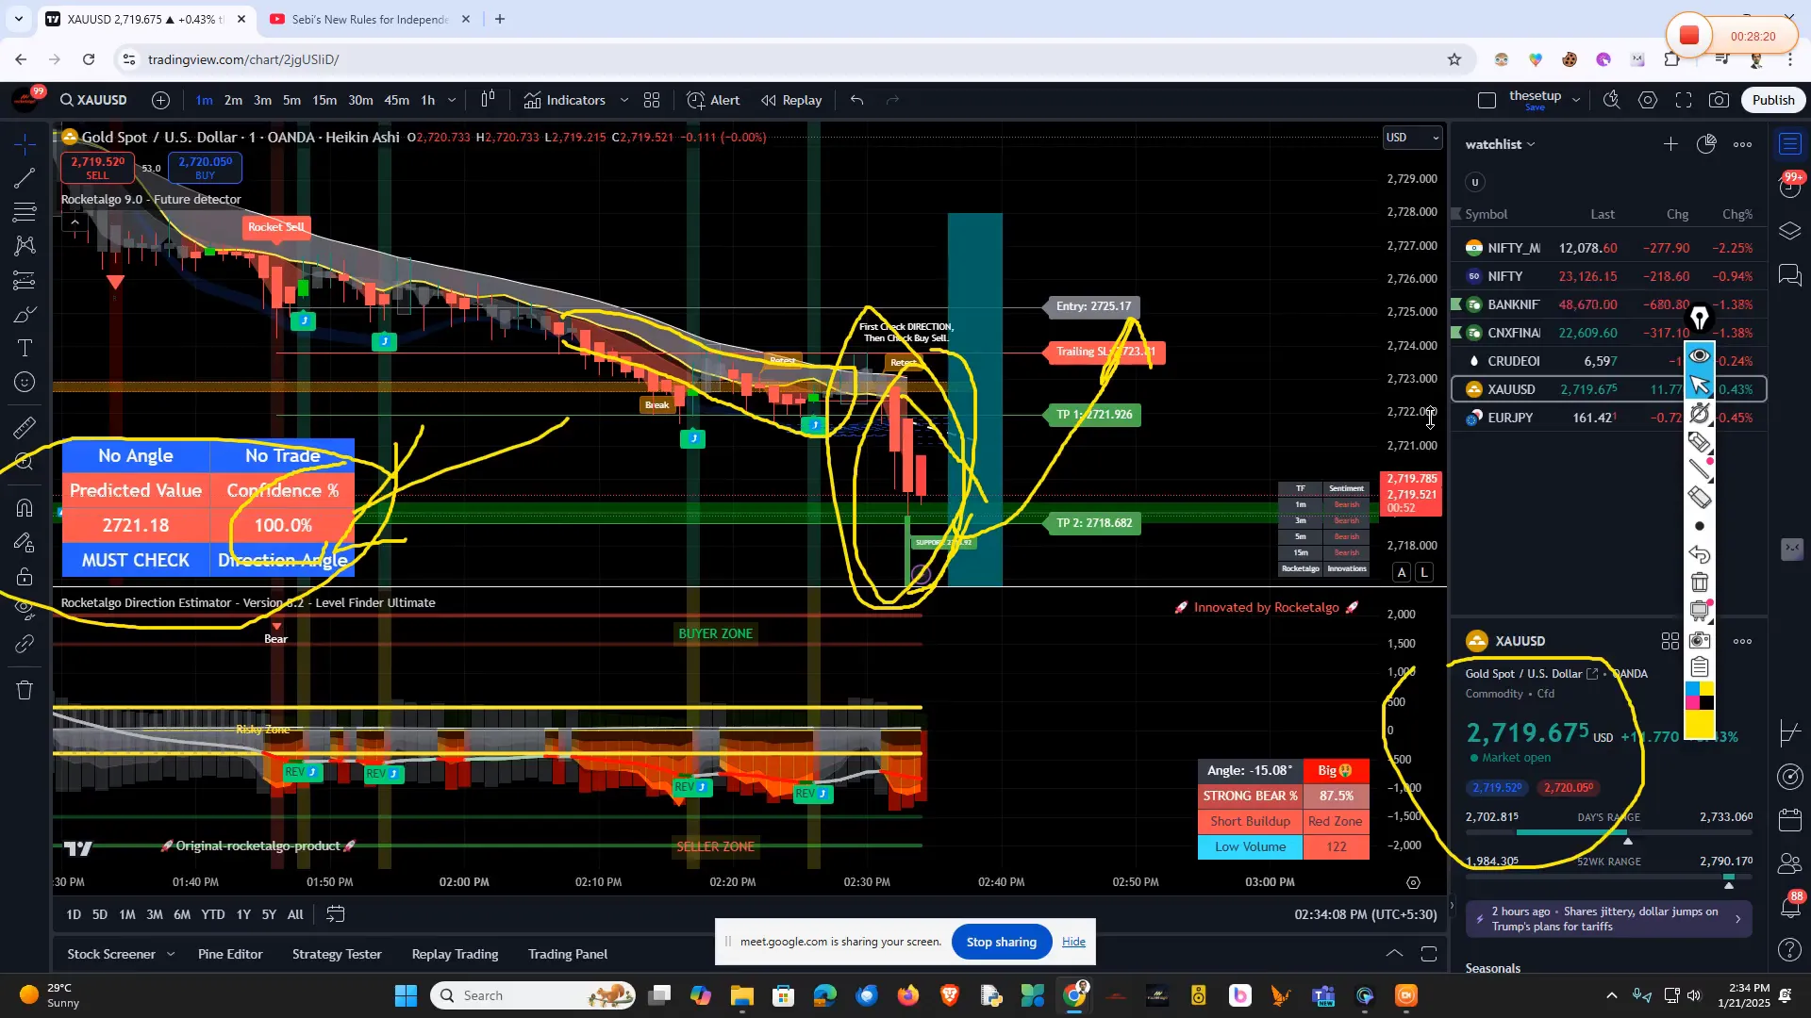Screen dimensions: 1811x1018
Task: Open watchlist more options menu
Action: pyautogui.click(x=1742, y=144)
